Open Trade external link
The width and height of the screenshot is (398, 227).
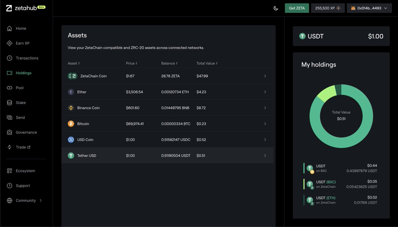tap(23, 147)
